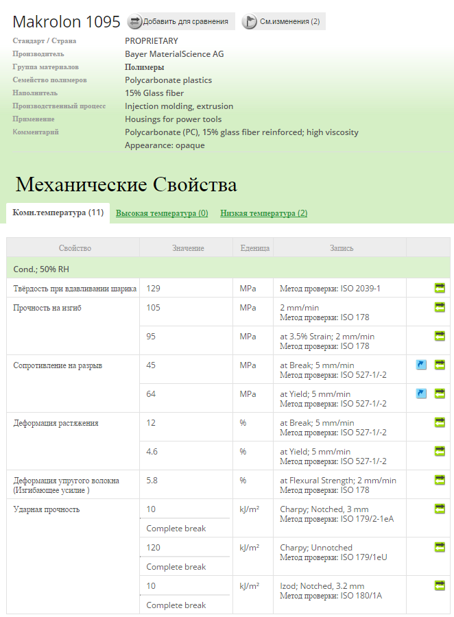Click the compare icon in the 5.8 % row
Viewport: 454px width, 617px height.
(x=440, y=480)
